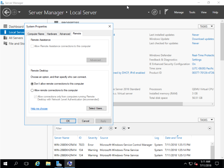Open the View menu
Screen dimensions: 224x168
click(x=204, y=12)
